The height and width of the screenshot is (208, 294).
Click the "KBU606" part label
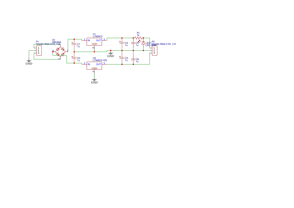tap(57, 42)
